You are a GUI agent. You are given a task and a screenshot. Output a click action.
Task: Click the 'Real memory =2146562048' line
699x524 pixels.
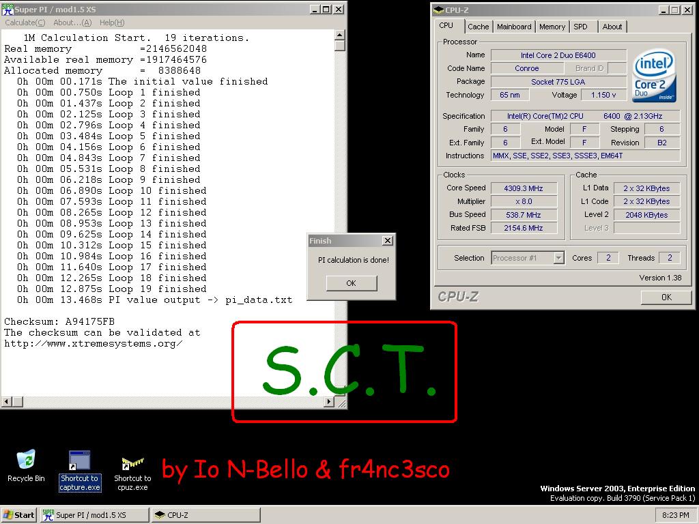click(x=105, y=48)
